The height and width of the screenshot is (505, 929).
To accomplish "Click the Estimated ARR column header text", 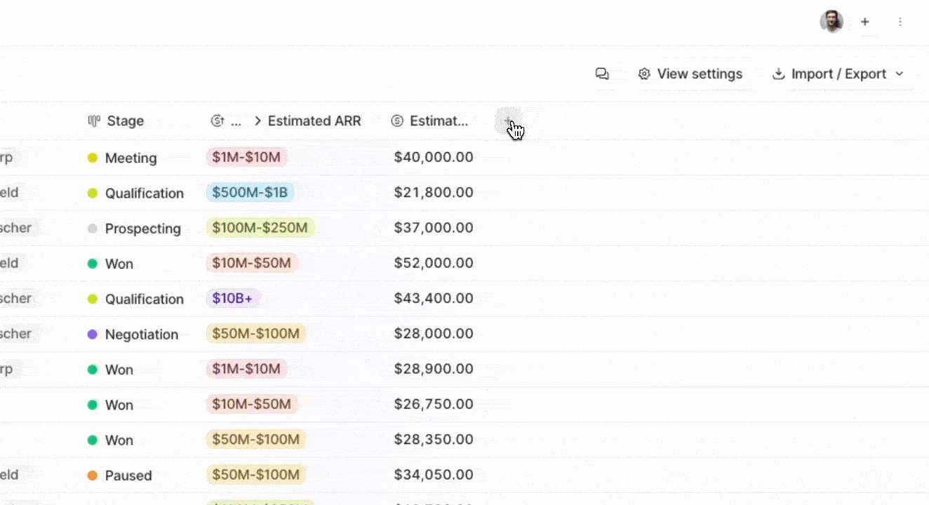I will point(314,121).
